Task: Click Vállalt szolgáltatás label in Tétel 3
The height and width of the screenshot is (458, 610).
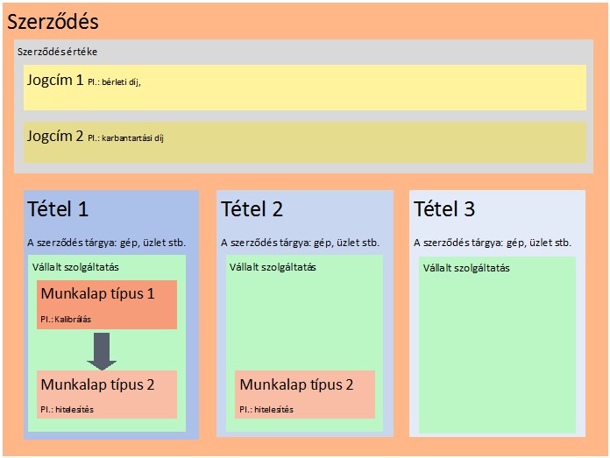Action: pos(466,268)
